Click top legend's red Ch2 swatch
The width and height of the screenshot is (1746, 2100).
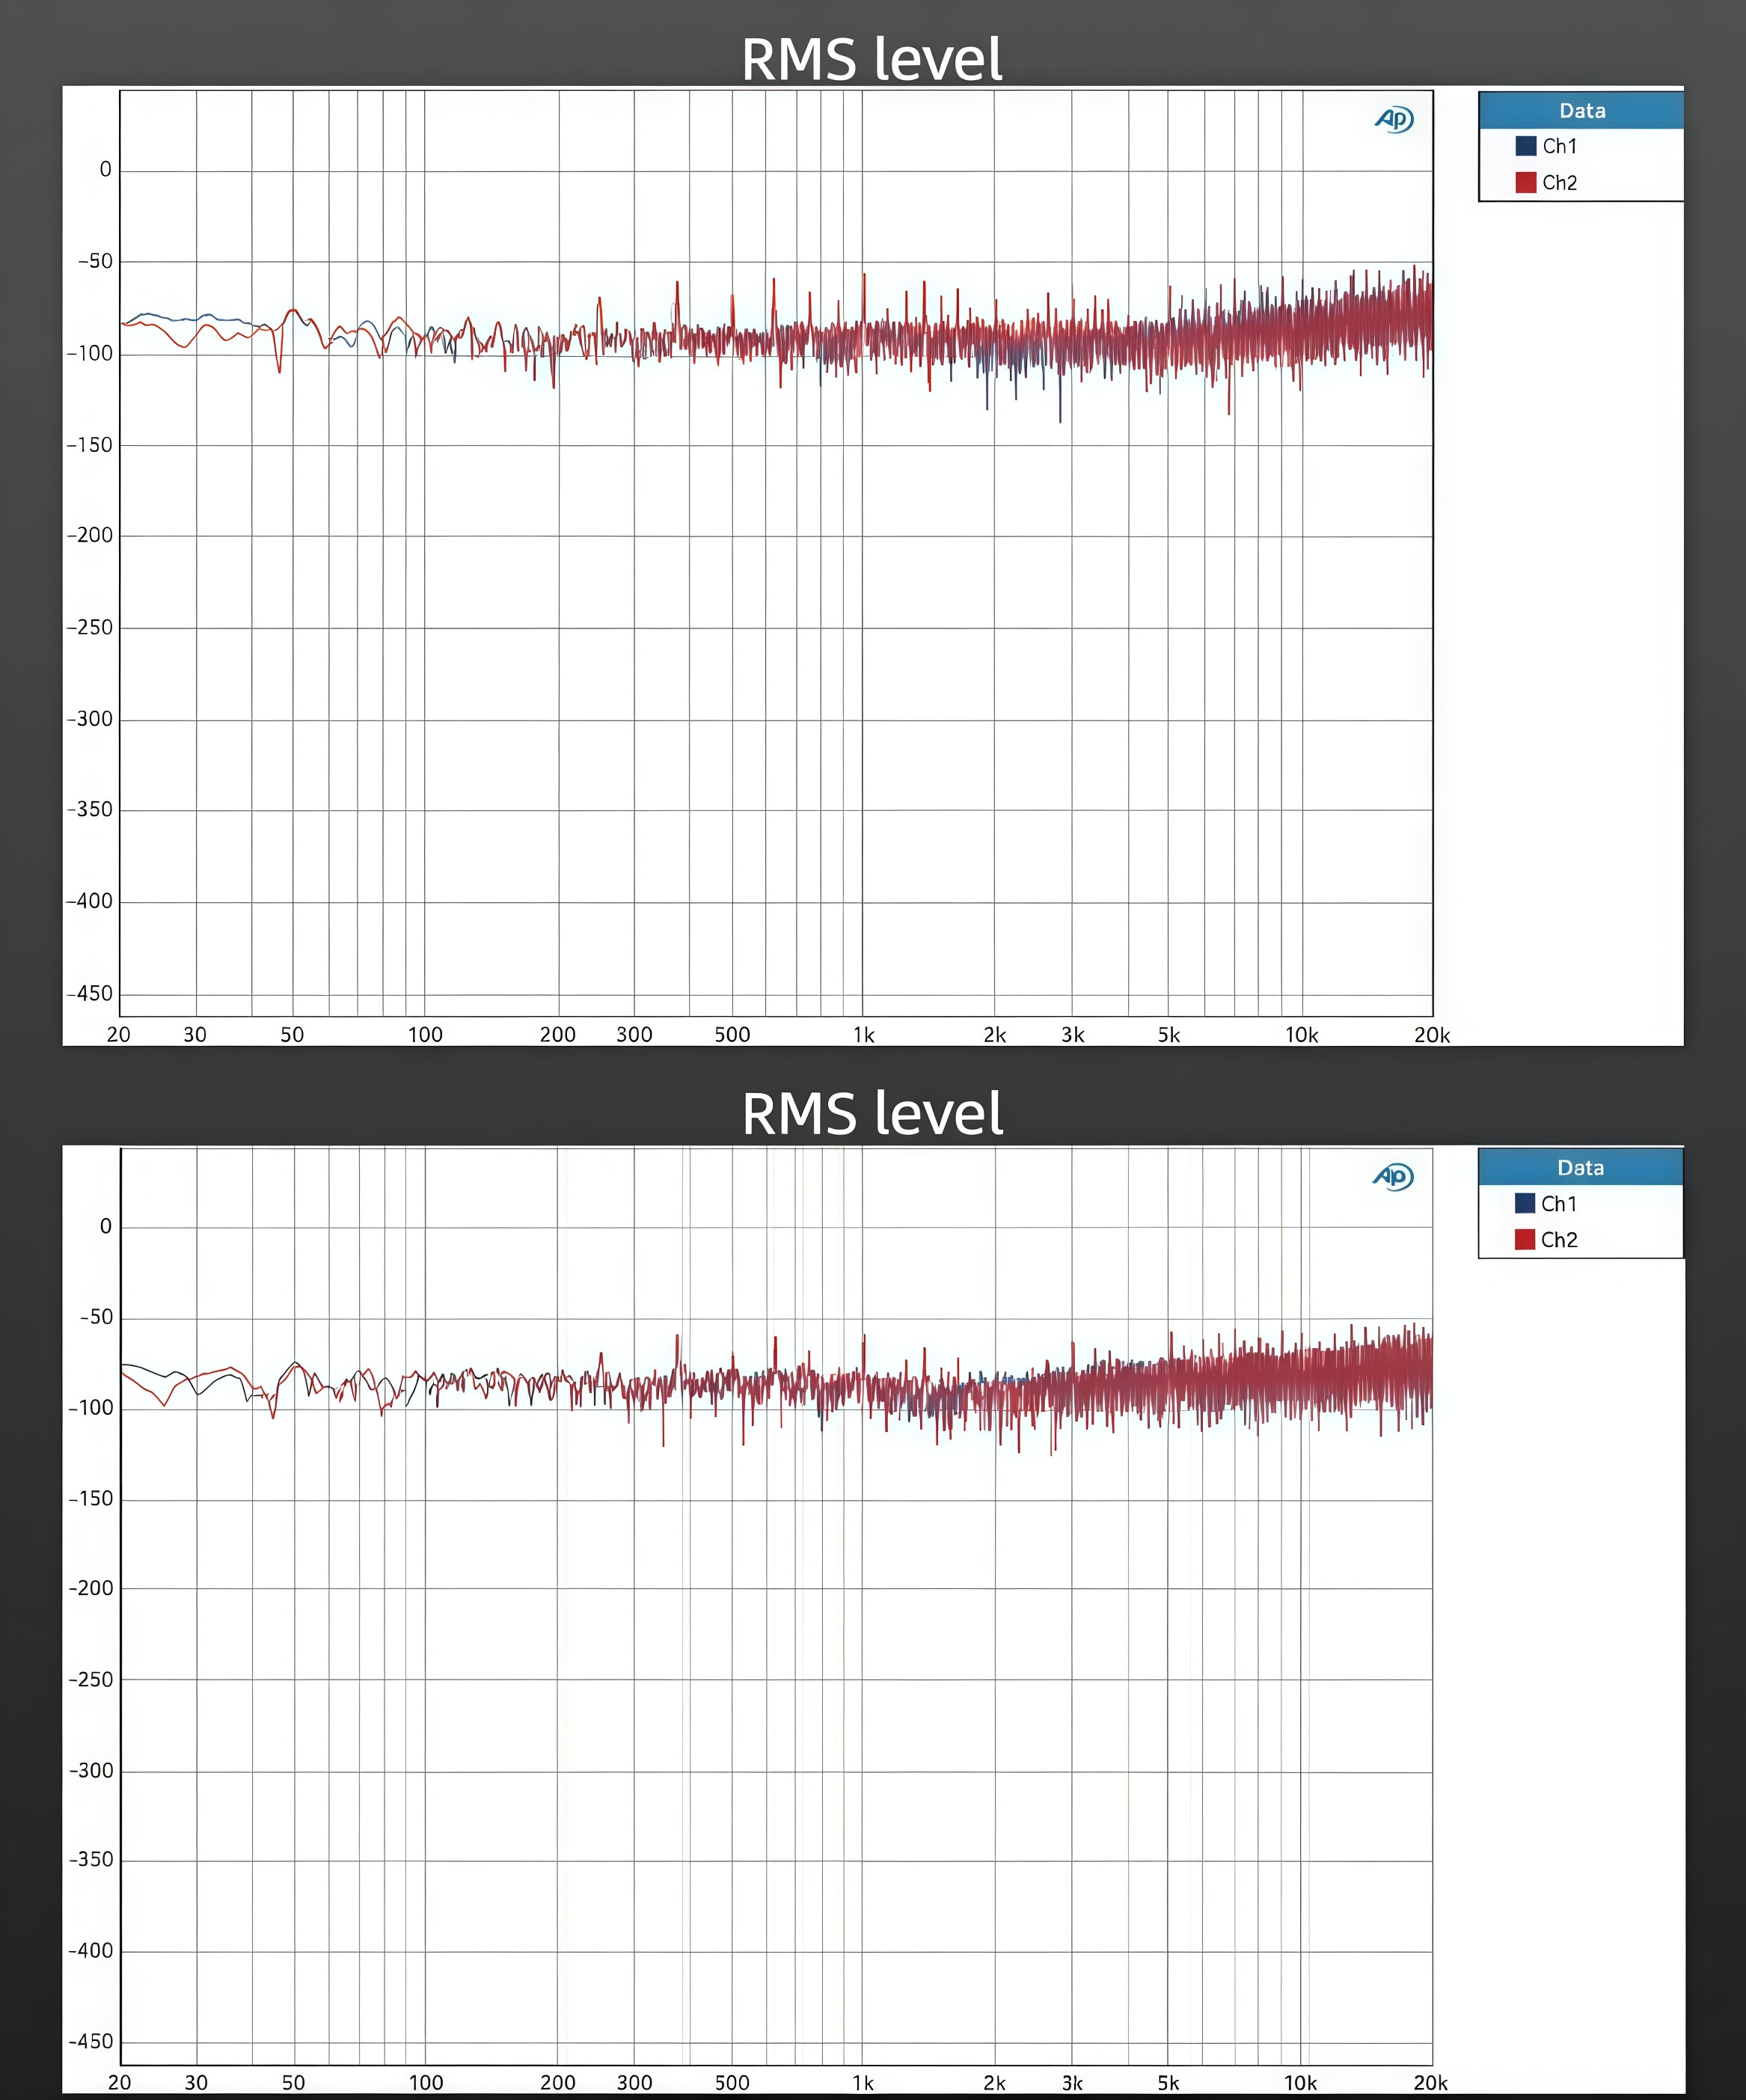tap(1525, 182)
